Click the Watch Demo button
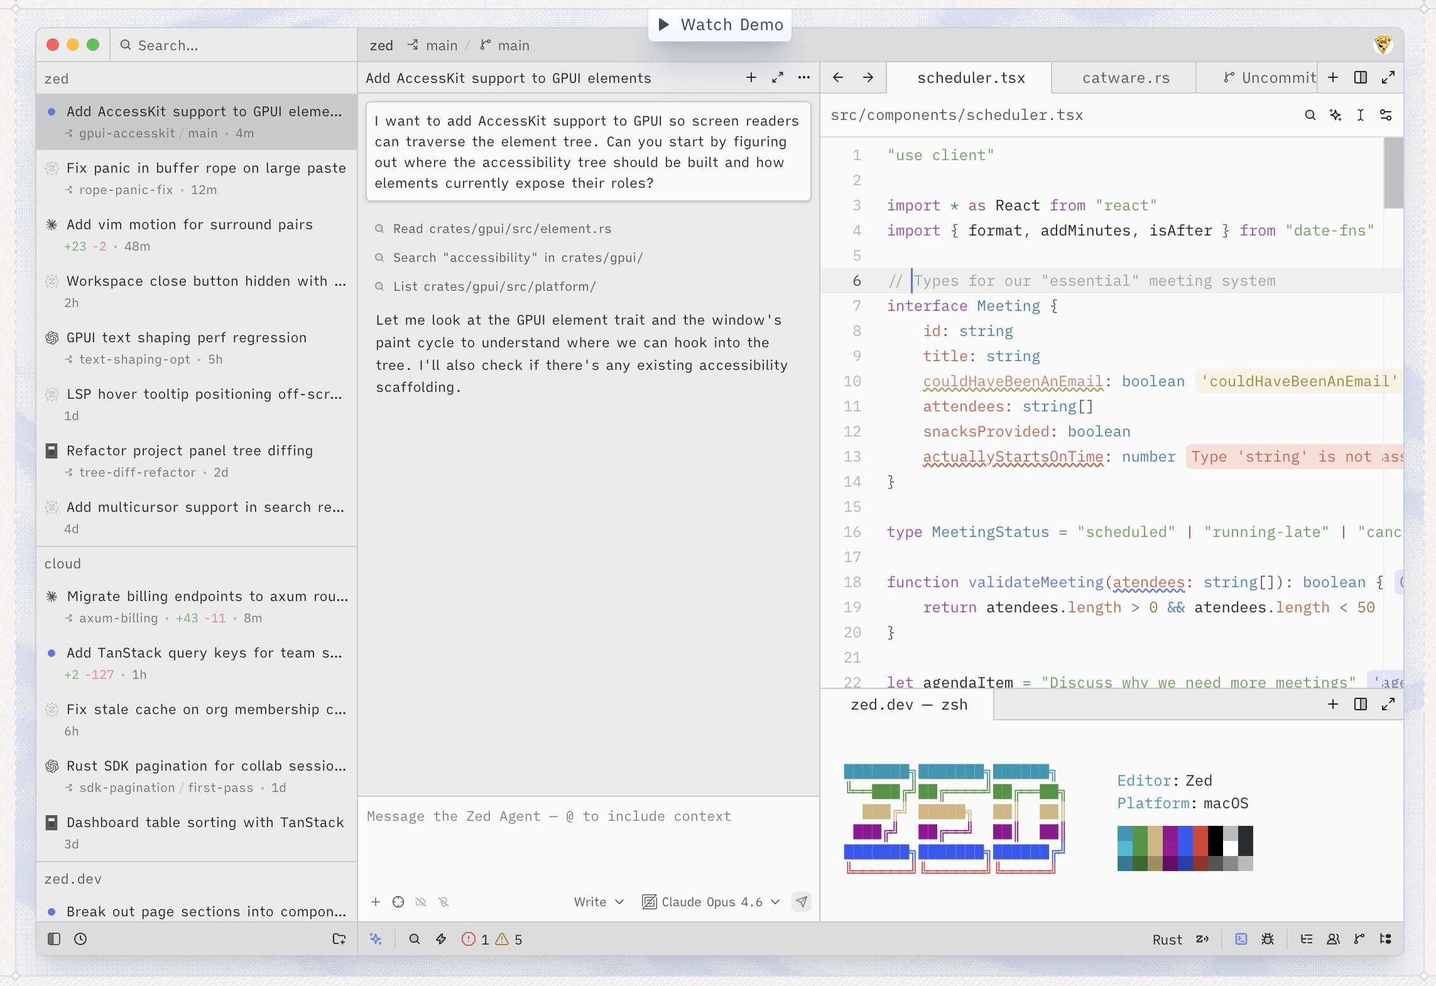The width and height of the screenshot is (1436, 986). (x=720, y=24)
